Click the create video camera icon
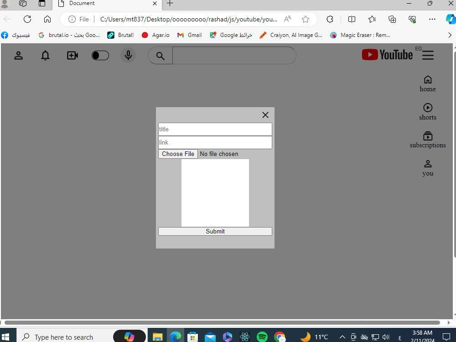The height and width of the screenshot is (342, 456). pos(73,55)
